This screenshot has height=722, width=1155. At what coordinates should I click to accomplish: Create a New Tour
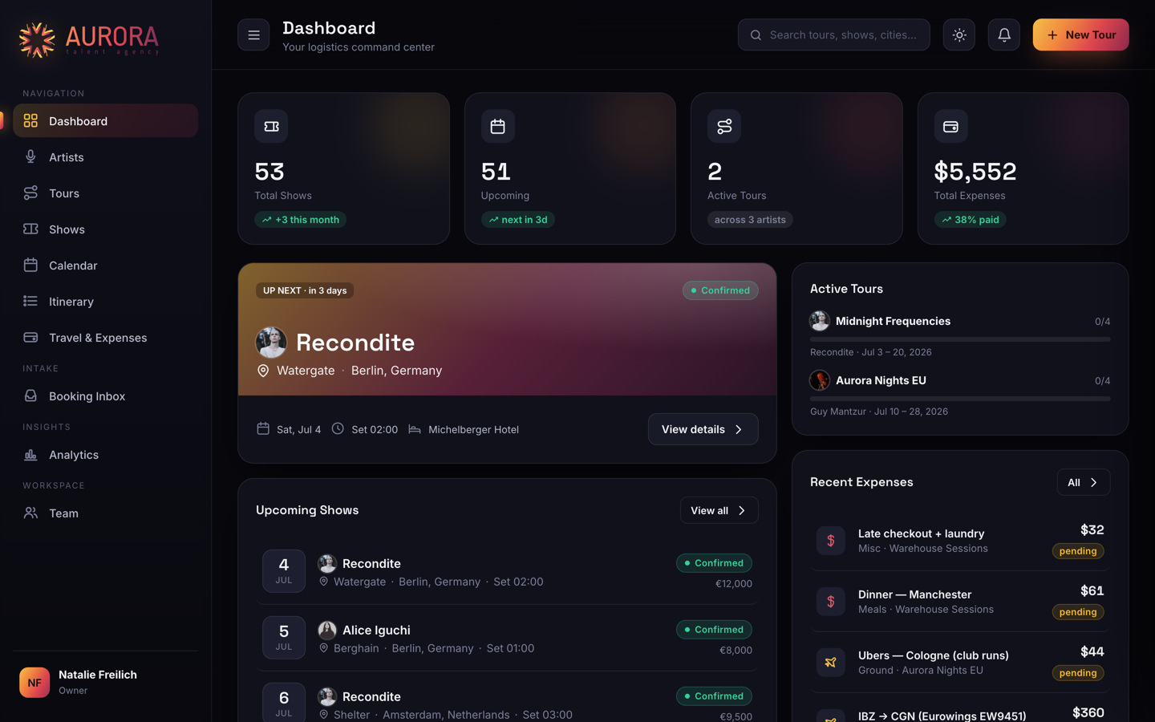(x=1080, y=35)
